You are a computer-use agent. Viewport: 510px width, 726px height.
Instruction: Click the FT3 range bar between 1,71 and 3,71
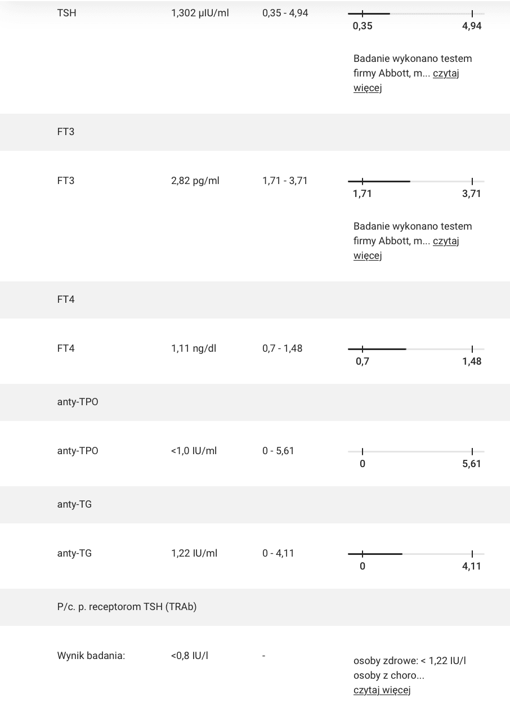pyautogui.click(x=416, y=181)
